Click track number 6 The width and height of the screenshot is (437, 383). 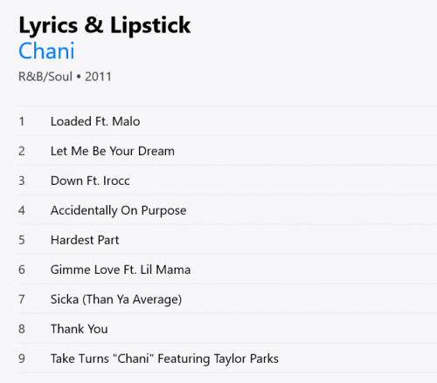pyautogui.click(x=22, y=270)
